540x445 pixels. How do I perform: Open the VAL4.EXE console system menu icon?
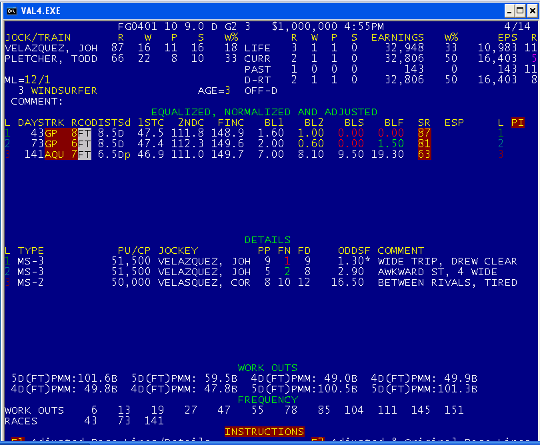pyautogui.click(x=12, y=11)
